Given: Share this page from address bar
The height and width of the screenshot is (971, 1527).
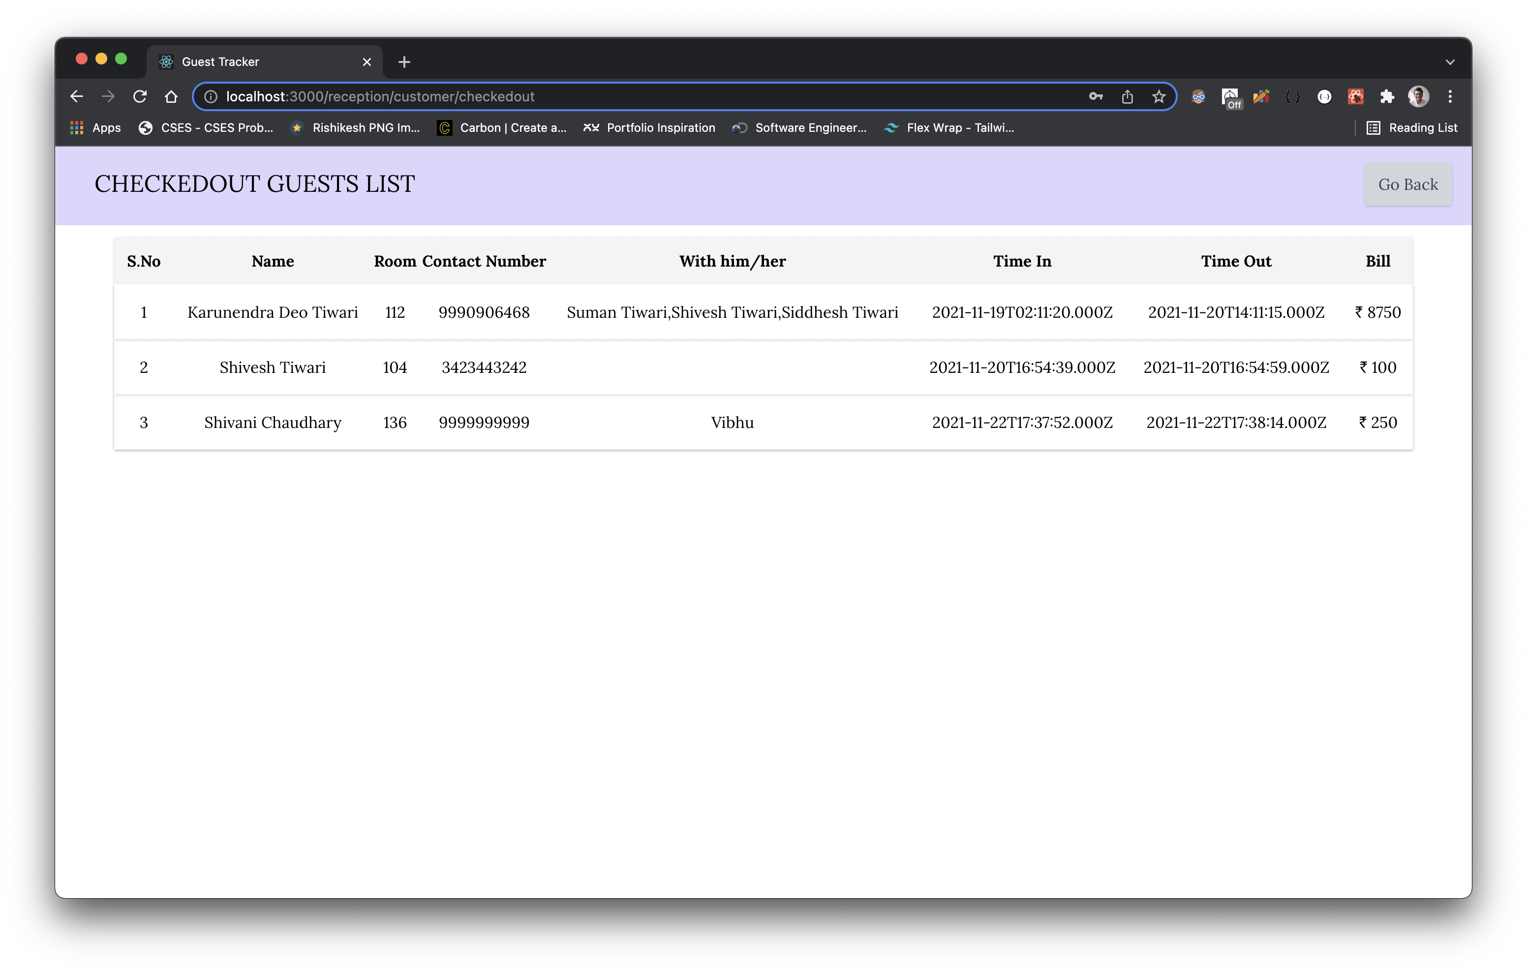Looking at the screenshot, I should pos(1127,96).
